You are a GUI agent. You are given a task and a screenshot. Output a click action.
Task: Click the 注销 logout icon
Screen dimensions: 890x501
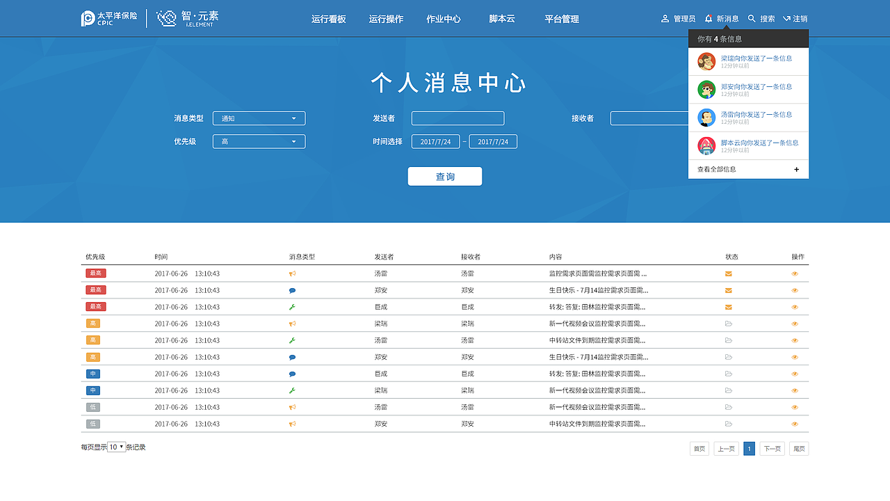coord(787,19)
